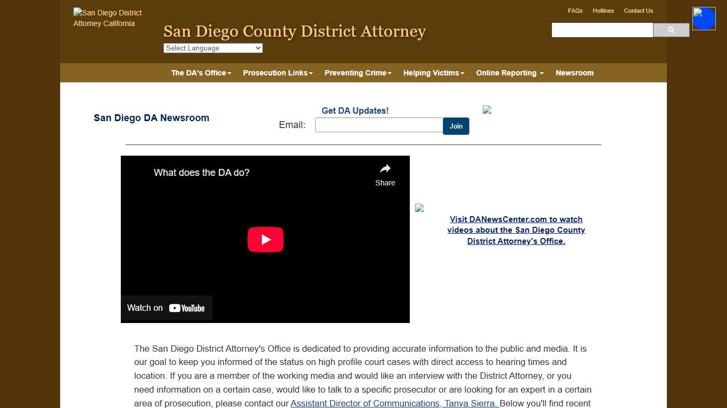Go to Contact Us
This screenshot has height=408, width=727.
pyautogui.click(x=638, y=11)
